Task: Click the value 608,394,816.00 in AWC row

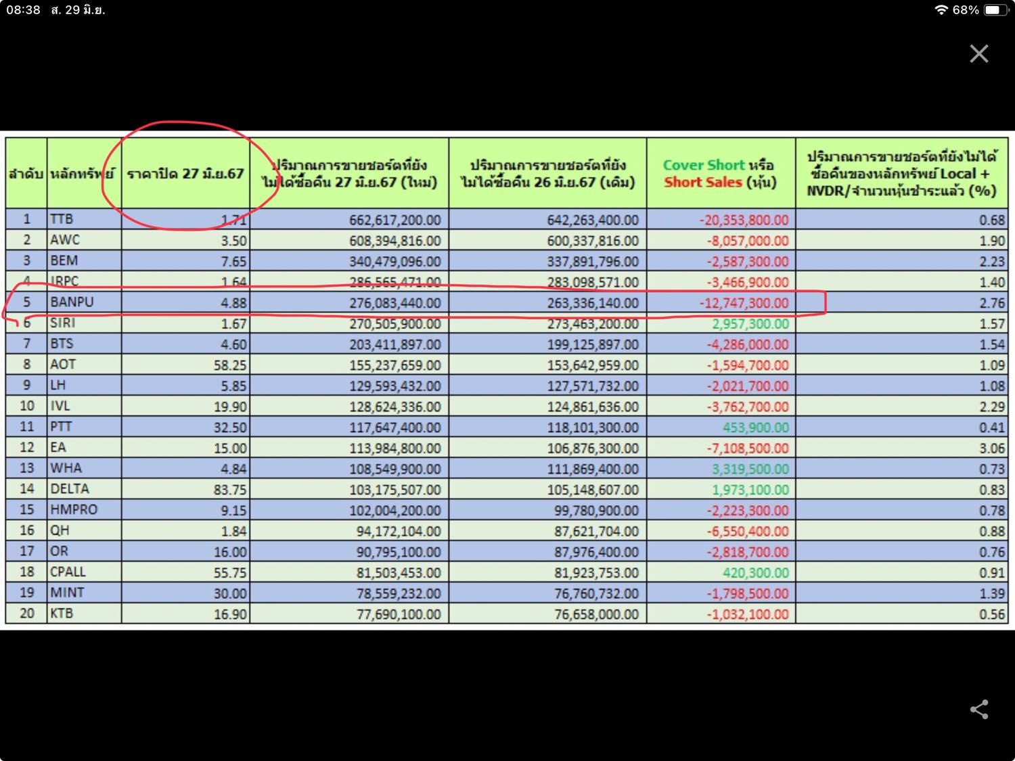Action: pyautogui.click(x=395, y=241)
